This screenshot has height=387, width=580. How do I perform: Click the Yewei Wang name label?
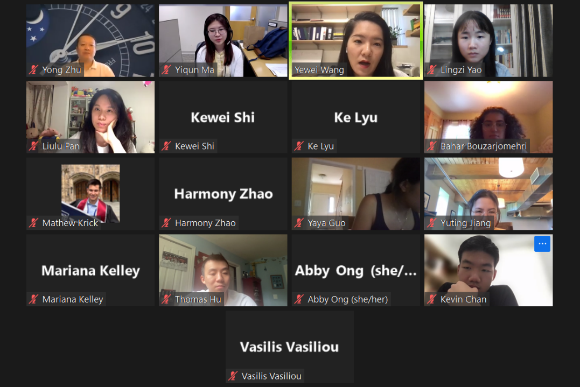tap(319, 69)
